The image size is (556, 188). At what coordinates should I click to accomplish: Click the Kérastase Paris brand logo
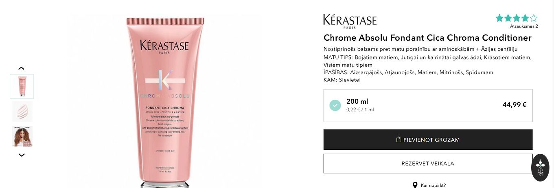pos(350,21)
